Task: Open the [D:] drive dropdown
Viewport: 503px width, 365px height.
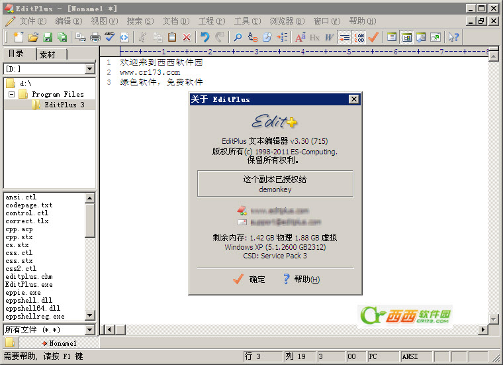Action: [x=90, y=69]
